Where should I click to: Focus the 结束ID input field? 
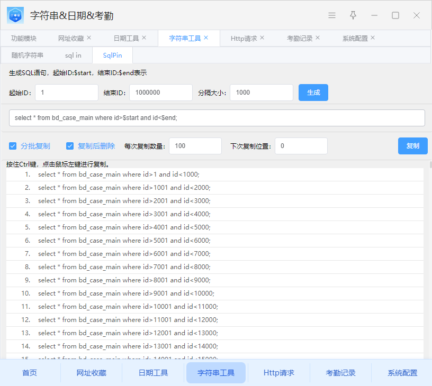point(161,93)
